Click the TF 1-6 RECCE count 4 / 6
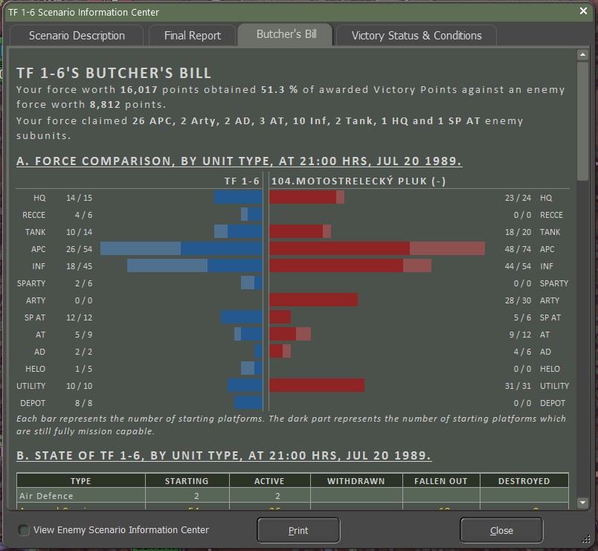Viewport: 598px width, 551px height. (83, 215)
